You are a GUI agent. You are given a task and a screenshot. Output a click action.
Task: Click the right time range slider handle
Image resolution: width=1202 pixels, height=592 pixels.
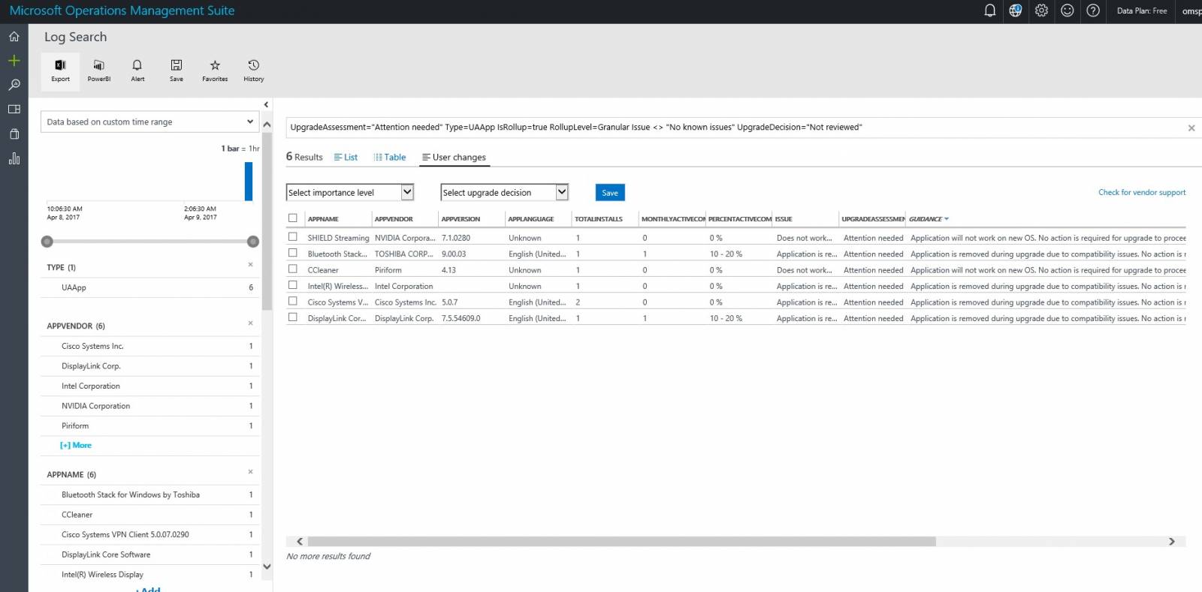[253, 242]
